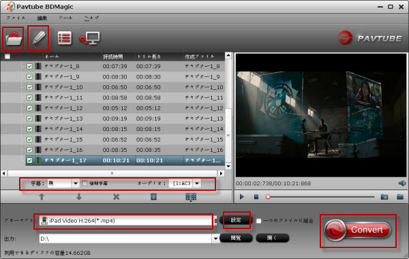409x259 pixels.
Task: Uncheck チャプター1_15 checkbox
Action: tap(29, 139)
